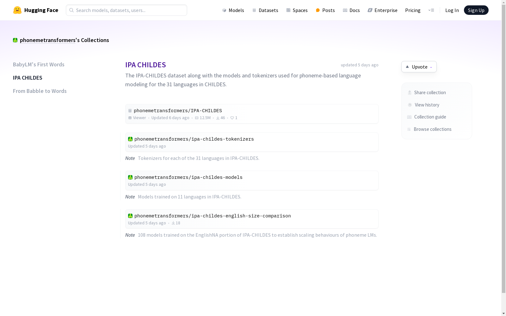Viewport: 506px width, 316px height.
Task: Click avatar beside ipa-childes-models
Action: (x=130, y=177)
